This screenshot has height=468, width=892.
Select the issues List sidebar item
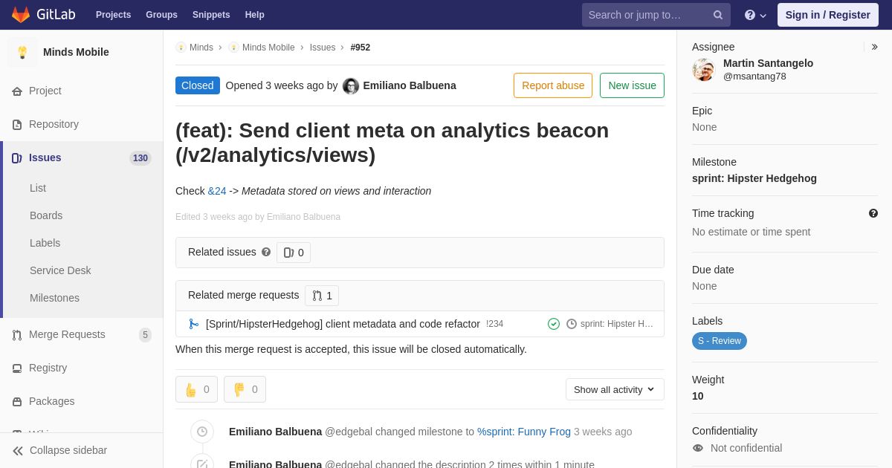point(38,188)
